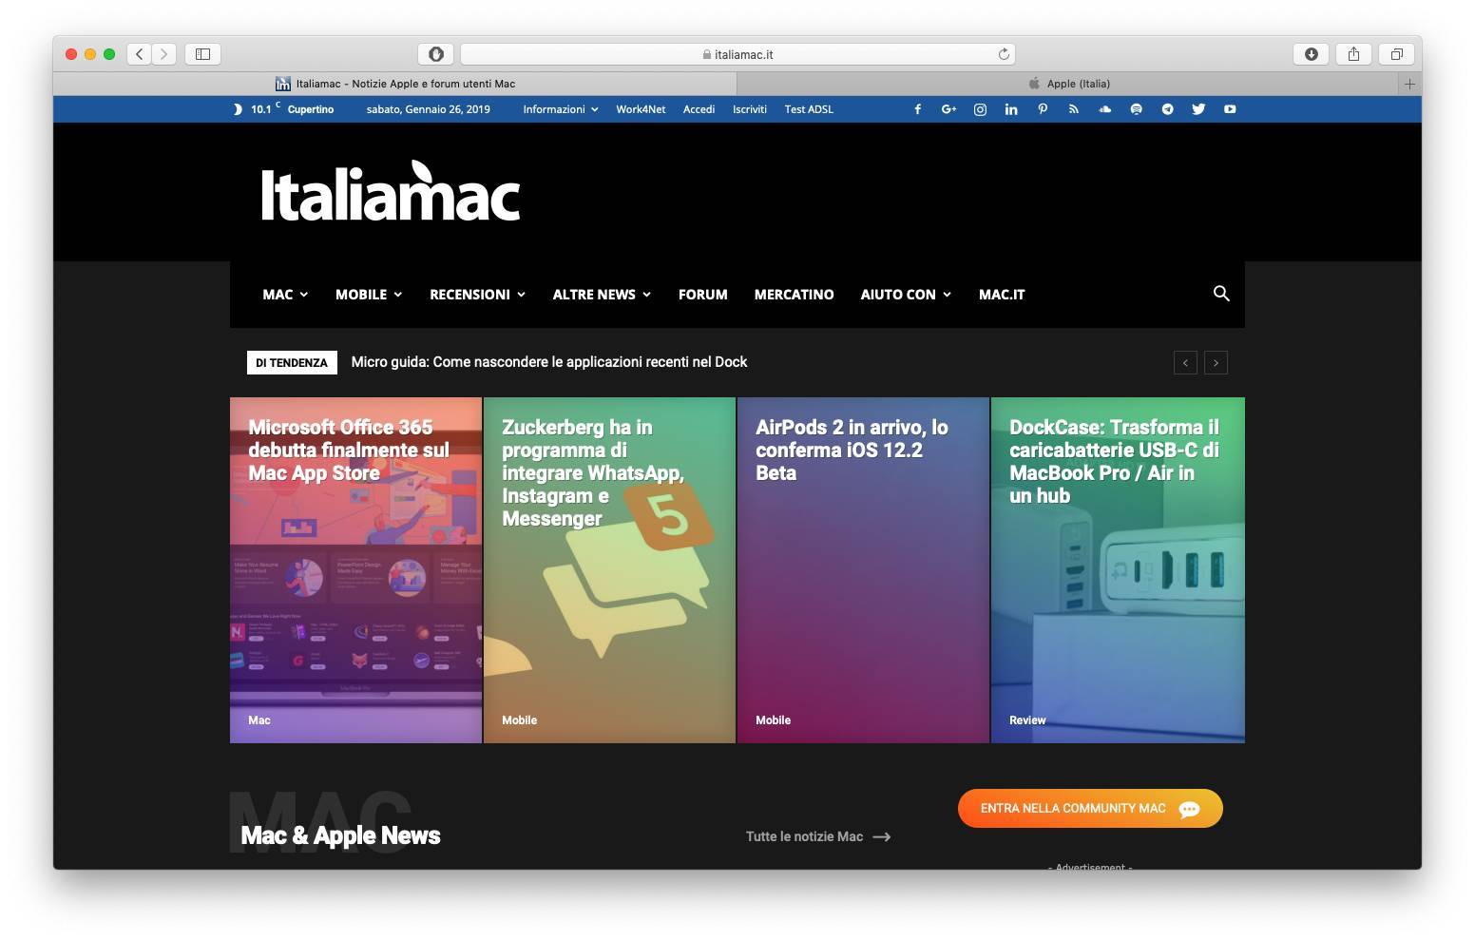Open the AirPods 2 in arrivo article
Screen dimensions: 1475x940
(x=863, y=570)
